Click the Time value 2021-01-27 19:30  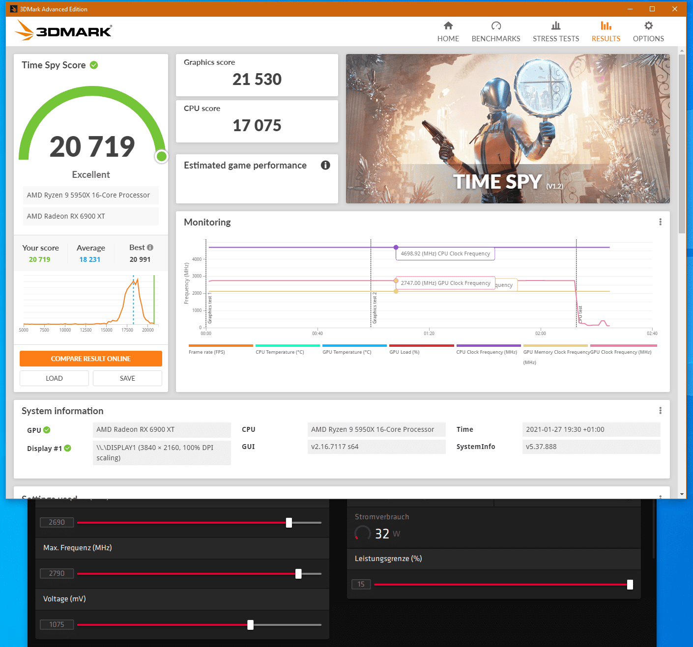(x=591, y=429)
